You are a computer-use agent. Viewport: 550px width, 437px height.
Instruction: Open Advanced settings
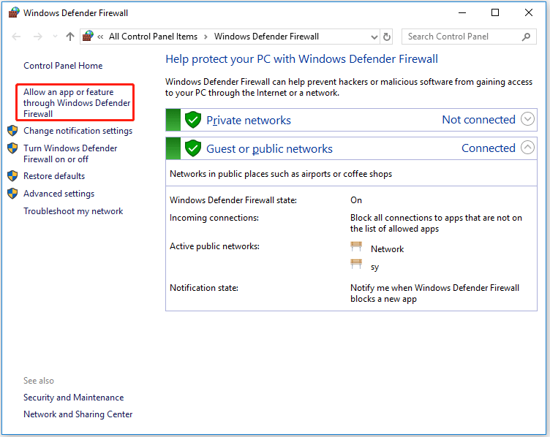(59, 194)
